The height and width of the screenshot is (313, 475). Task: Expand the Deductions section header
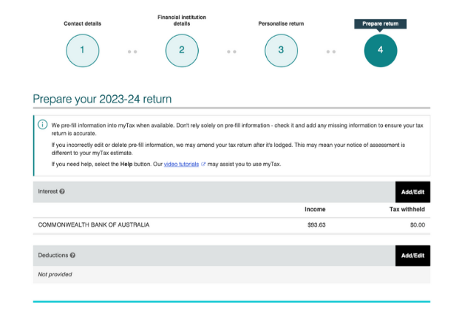click(212, 255)
